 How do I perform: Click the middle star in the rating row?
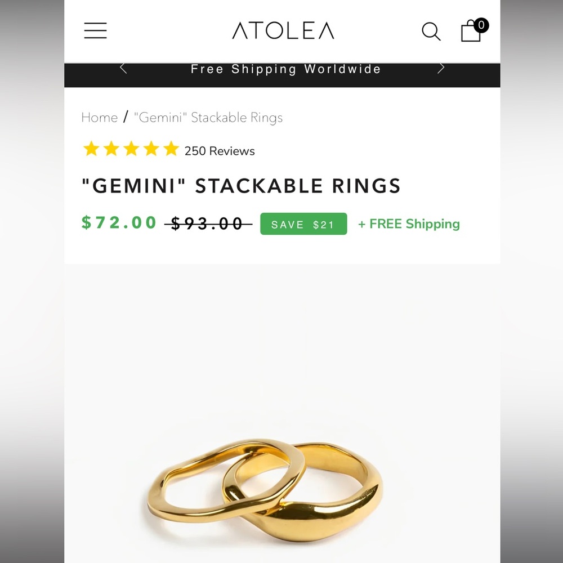coord(130,149)
